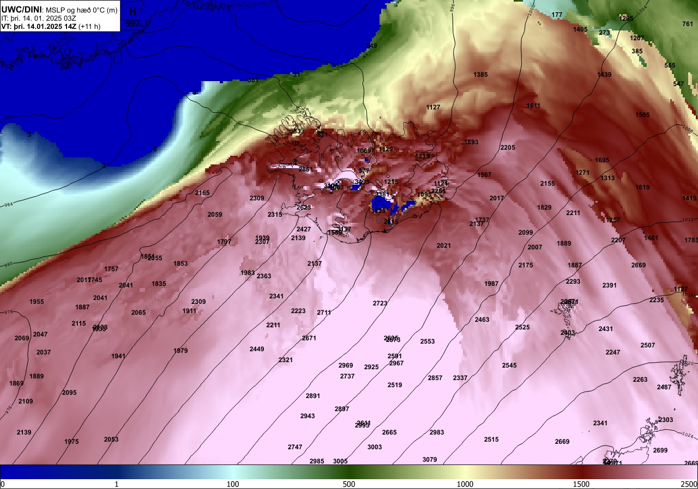
Task: Click the map value '1619'
Action: coord(642,187)
